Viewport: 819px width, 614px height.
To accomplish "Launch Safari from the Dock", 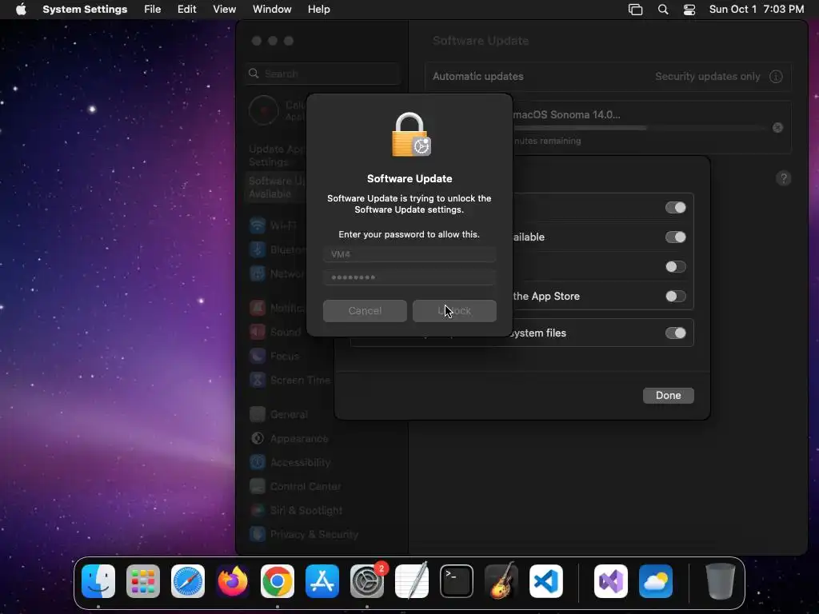I will [x=188, y=581].
